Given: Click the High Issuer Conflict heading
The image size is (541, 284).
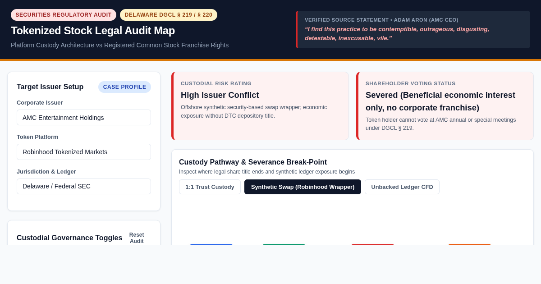Looking at the screenshot, I should pos(220,95).
